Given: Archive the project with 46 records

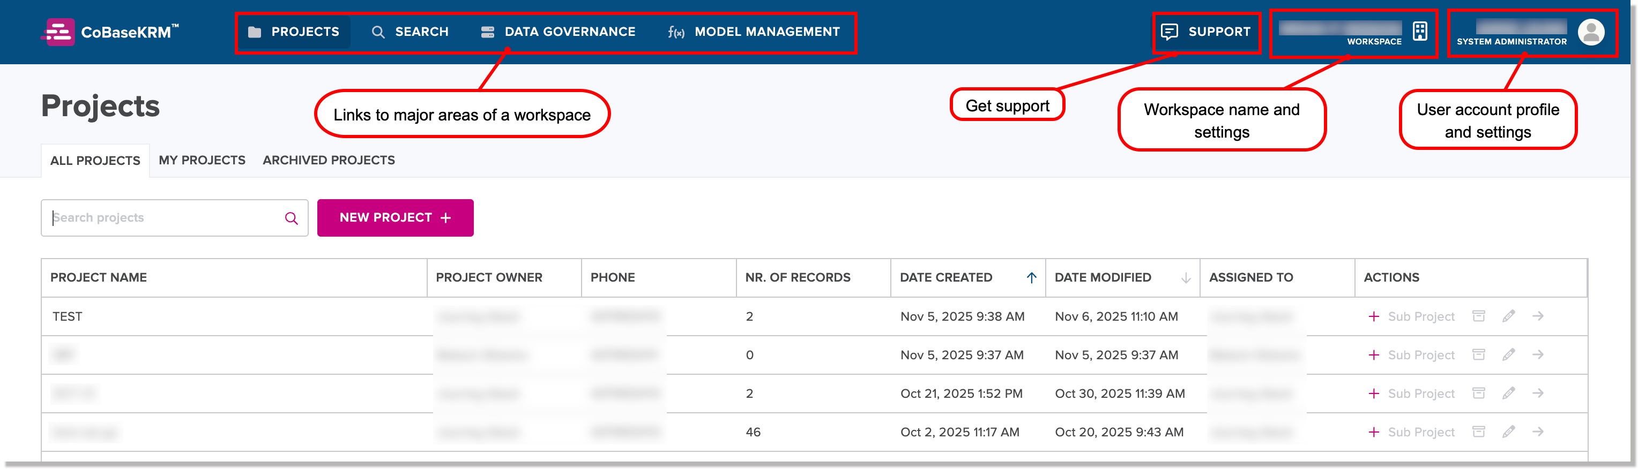Looking at the screenshot, I should pyautogui.click(x=1478, y=432).
